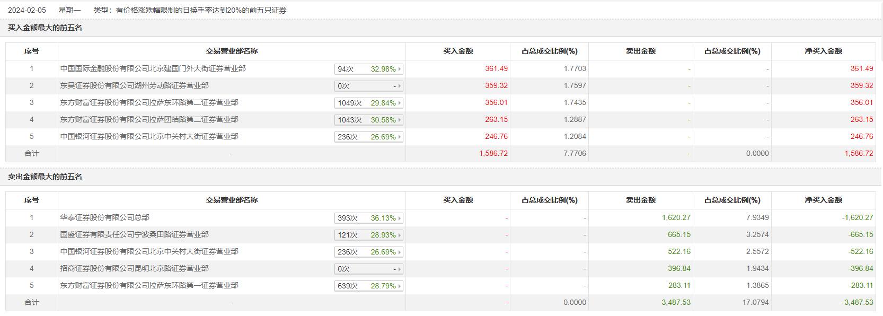The width and height of the screenshot is (883, 316).
Task: Select 东方财富证券 拉萨团结路第二证券营业部 link
Action: pos(149,120)
